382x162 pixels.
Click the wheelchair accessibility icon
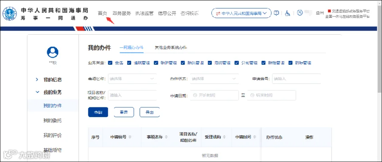point(287,13)
